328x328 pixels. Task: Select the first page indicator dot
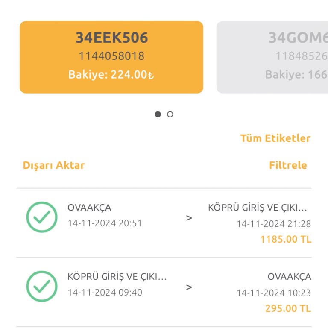158,114
